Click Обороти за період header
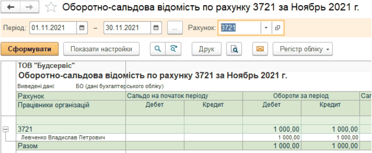Image resolution: width=372 pixels, height=153 pixels. pyautogui.click(x=301, y=96)
